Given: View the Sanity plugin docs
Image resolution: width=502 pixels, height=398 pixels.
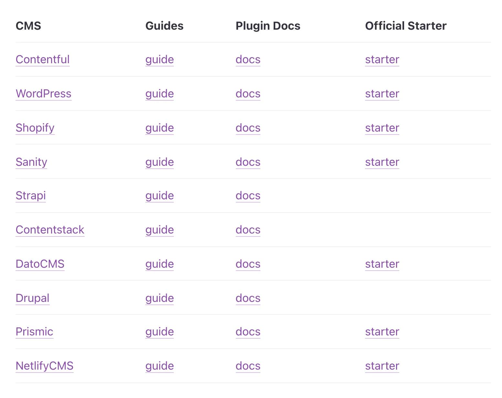Looking at the screenshot, I should (x=247, y=162).
